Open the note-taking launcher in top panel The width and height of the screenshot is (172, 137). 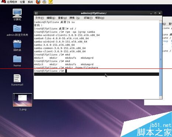click(50, 2)
